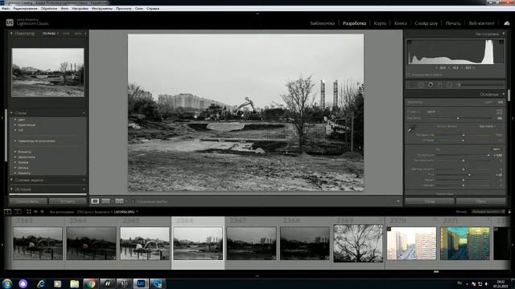Open the white balance preset dropdown
515x289 pixels.
[487, 126]
